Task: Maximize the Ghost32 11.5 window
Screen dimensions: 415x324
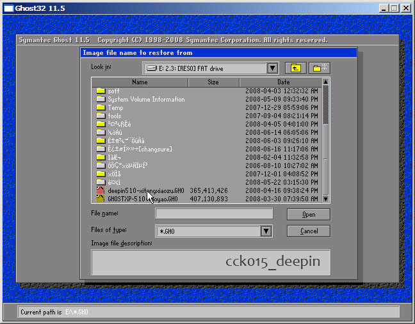Action: (x=395, y=8)
